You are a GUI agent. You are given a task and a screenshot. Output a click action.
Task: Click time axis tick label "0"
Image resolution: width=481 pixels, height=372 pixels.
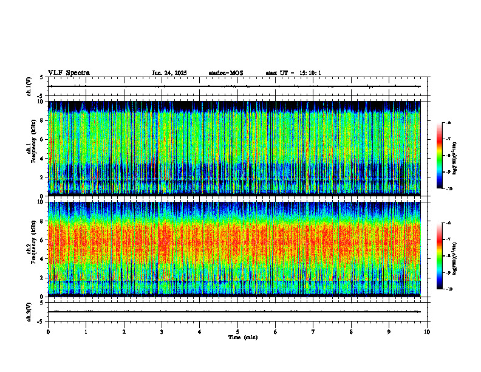[x=48, y=332]
